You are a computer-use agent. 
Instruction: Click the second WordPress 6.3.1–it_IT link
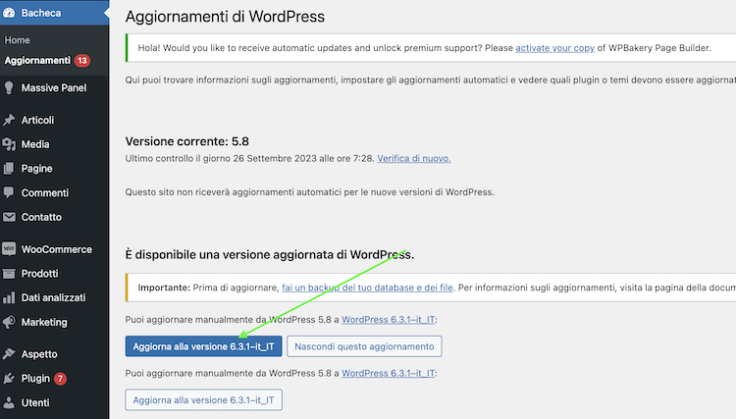(389, 374)
